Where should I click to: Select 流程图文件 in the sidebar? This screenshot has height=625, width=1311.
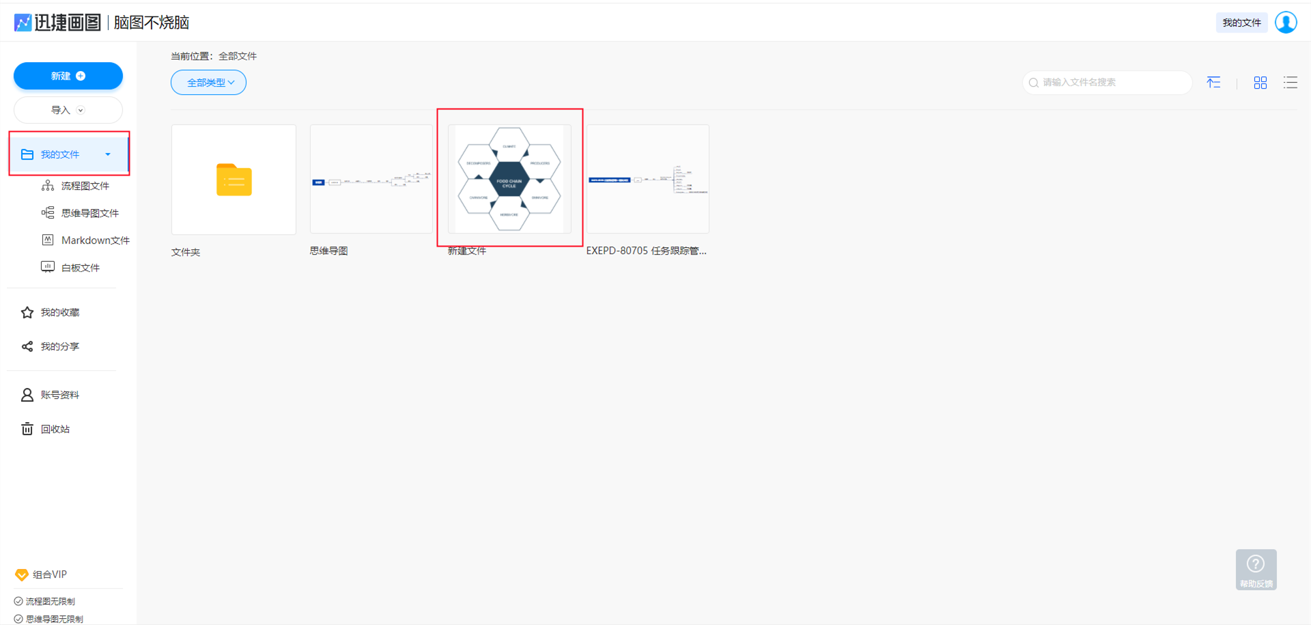(x=85, y=186)
